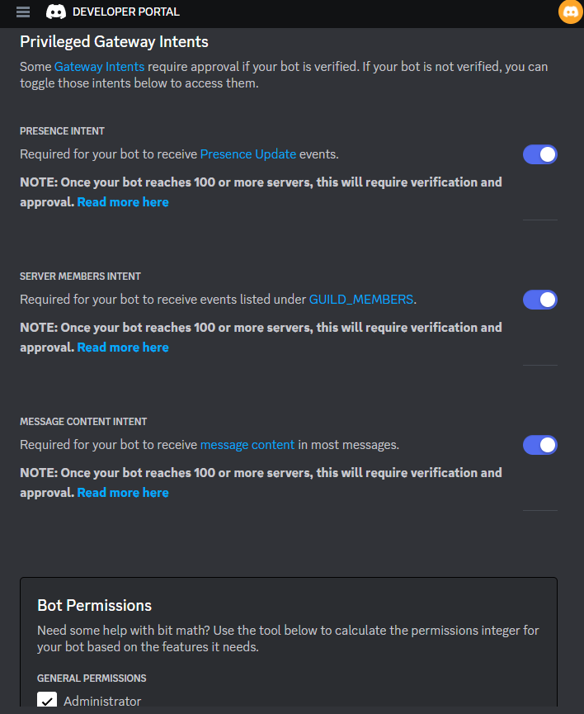Disable the Message Content Intent toggle
Viewport: 584px width, 714px height.
click(539, 445)
